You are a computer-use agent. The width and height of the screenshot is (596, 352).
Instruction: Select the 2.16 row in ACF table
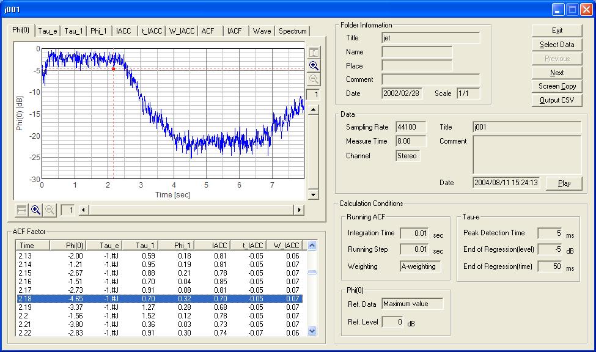159,282
